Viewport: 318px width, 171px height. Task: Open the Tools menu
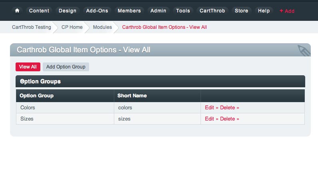[x=183, y=10]
